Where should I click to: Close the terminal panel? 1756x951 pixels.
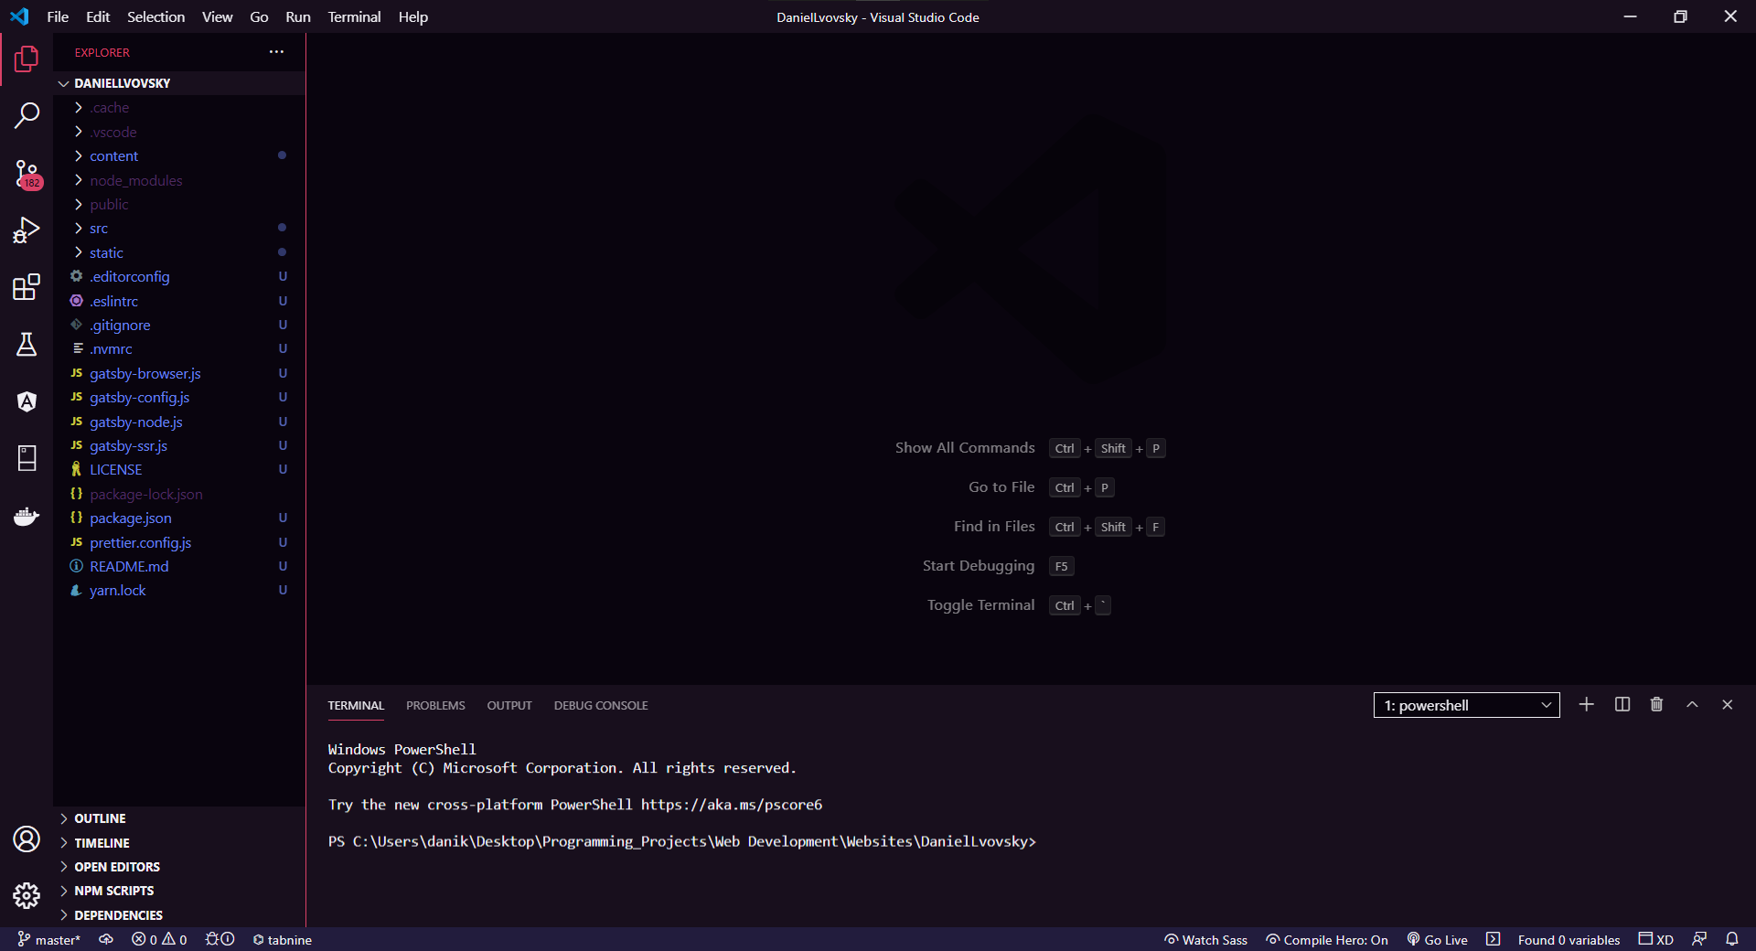click(x=1727, y=704)
